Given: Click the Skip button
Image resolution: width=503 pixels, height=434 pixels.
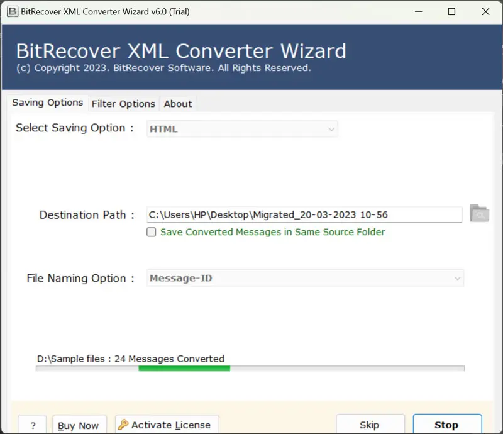Looking at the screenshot, I should [x=369, y=425].
